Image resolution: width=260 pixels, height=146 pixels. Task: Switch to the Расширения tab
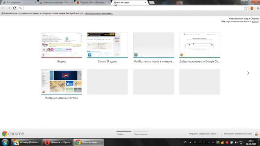click(19, 2)
